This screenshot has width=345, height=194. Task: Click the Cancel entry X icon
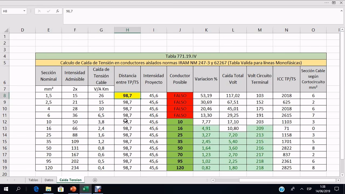(x=39, y=11)
